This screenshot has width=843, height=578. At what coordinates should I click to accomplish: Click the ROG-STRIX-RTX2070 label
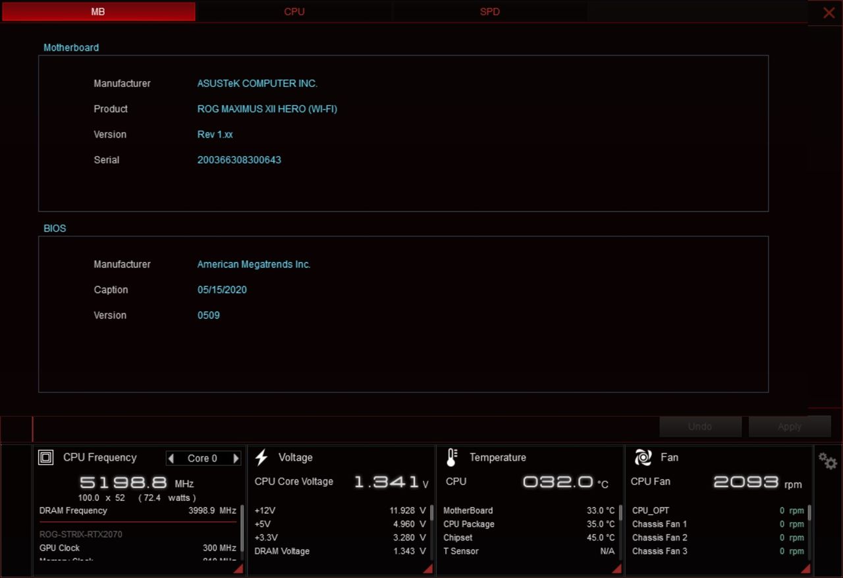(x=81, y=535)
